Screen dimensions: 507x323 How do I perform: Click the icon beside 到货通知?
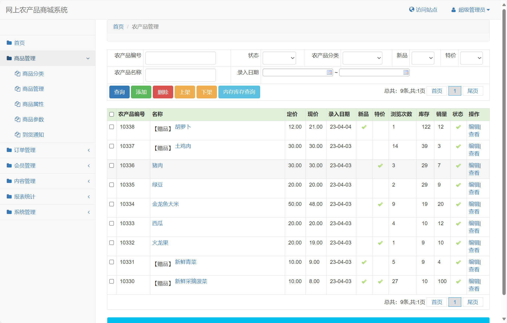17,134
